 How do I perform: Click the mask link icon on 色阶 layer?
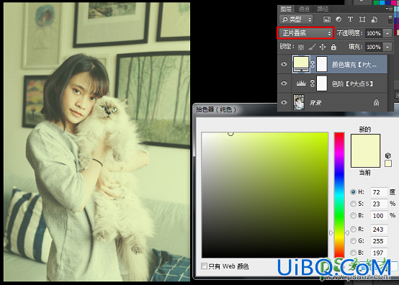pyautogui.click(x=313, y=83)
